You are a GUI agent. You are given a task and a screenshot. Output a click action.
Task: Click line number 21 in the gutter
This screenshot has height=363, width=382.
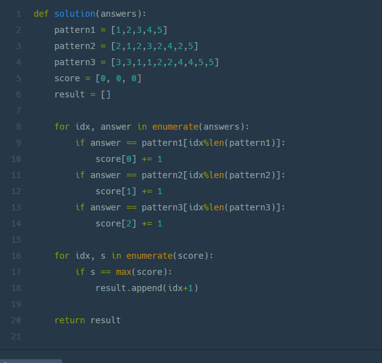[x=16, y=336]
